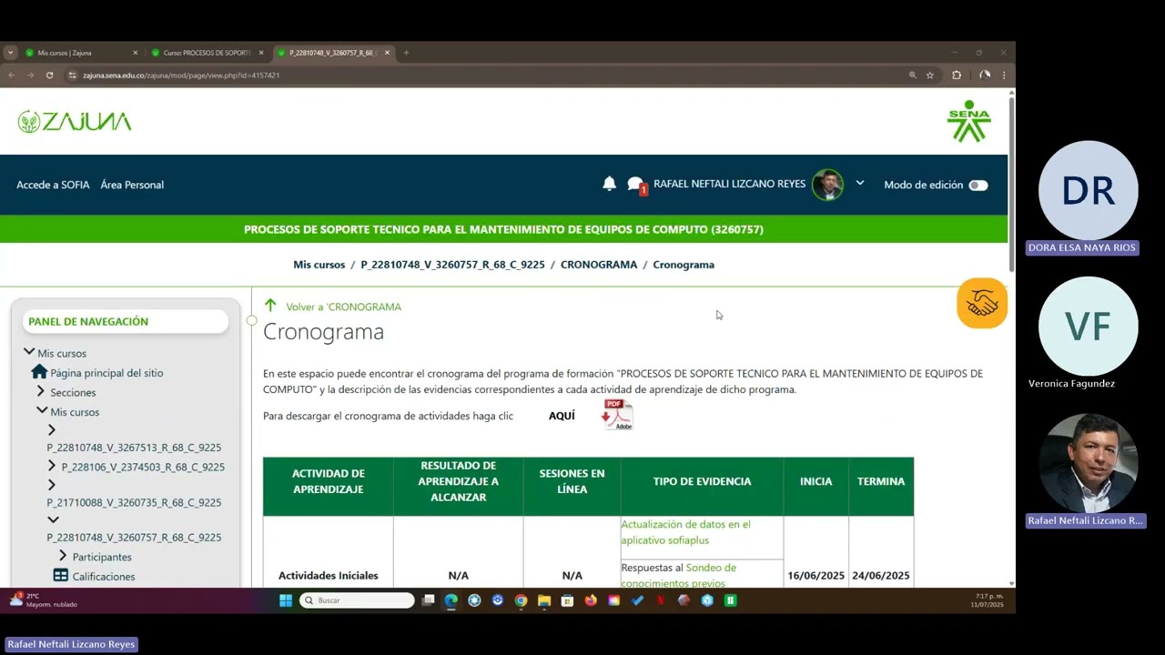Bookmark this page with star
Viewport: 1165px width, 655px height.
tap(930, 76)
